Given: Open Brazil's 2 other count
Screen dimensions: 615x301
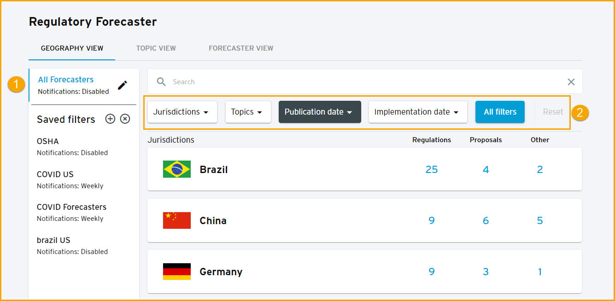Looking at the screenshot, I should coord(540,169).
